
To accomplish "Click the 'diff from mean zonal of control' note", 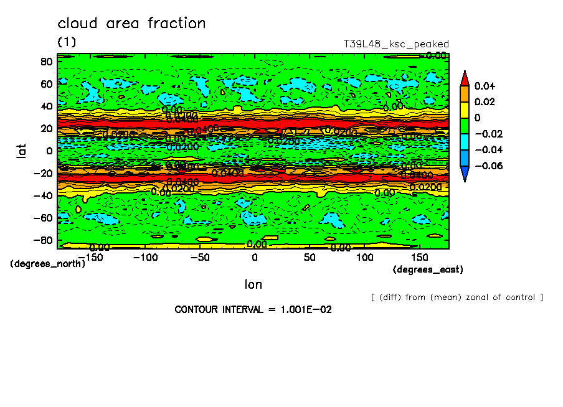I will pyautogui.click(x=457, y=297).
